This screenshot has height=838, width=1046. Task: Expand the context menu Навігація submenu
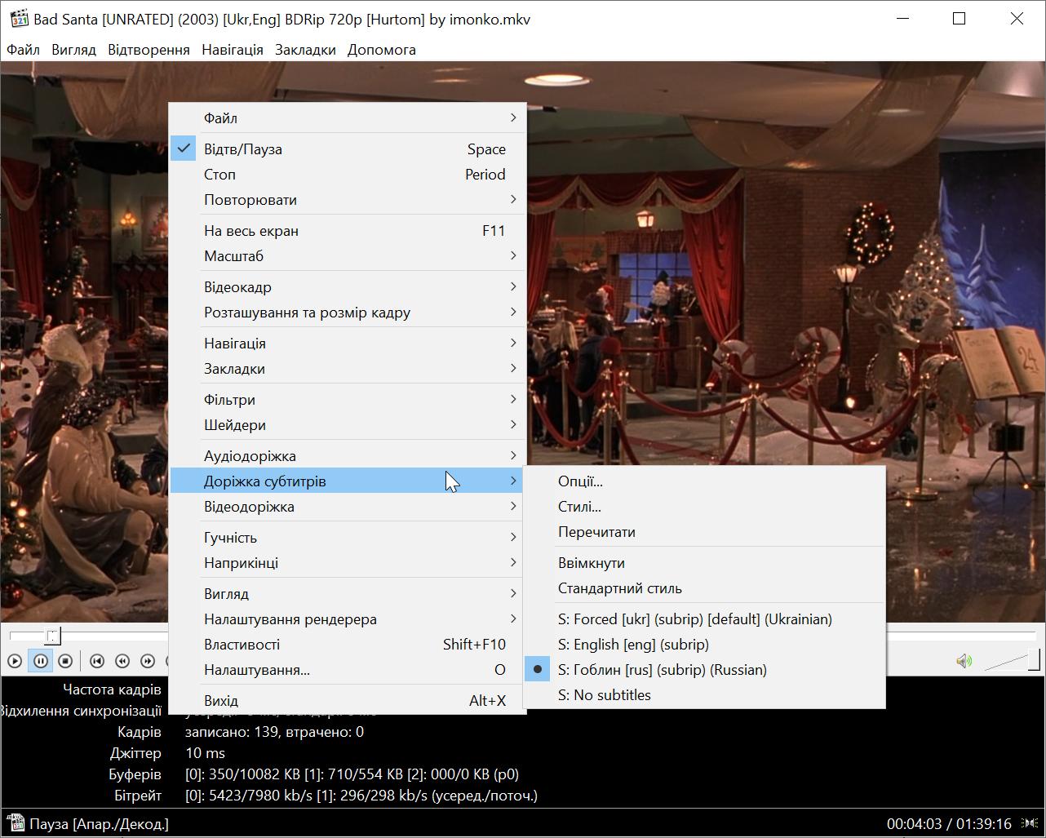(x=348, y=344)
